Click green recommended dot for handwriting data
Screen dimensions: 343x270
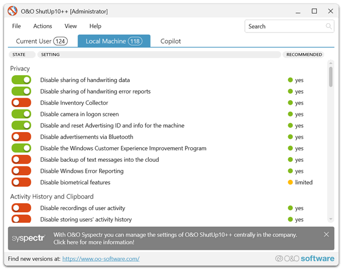tap(290, 80)
